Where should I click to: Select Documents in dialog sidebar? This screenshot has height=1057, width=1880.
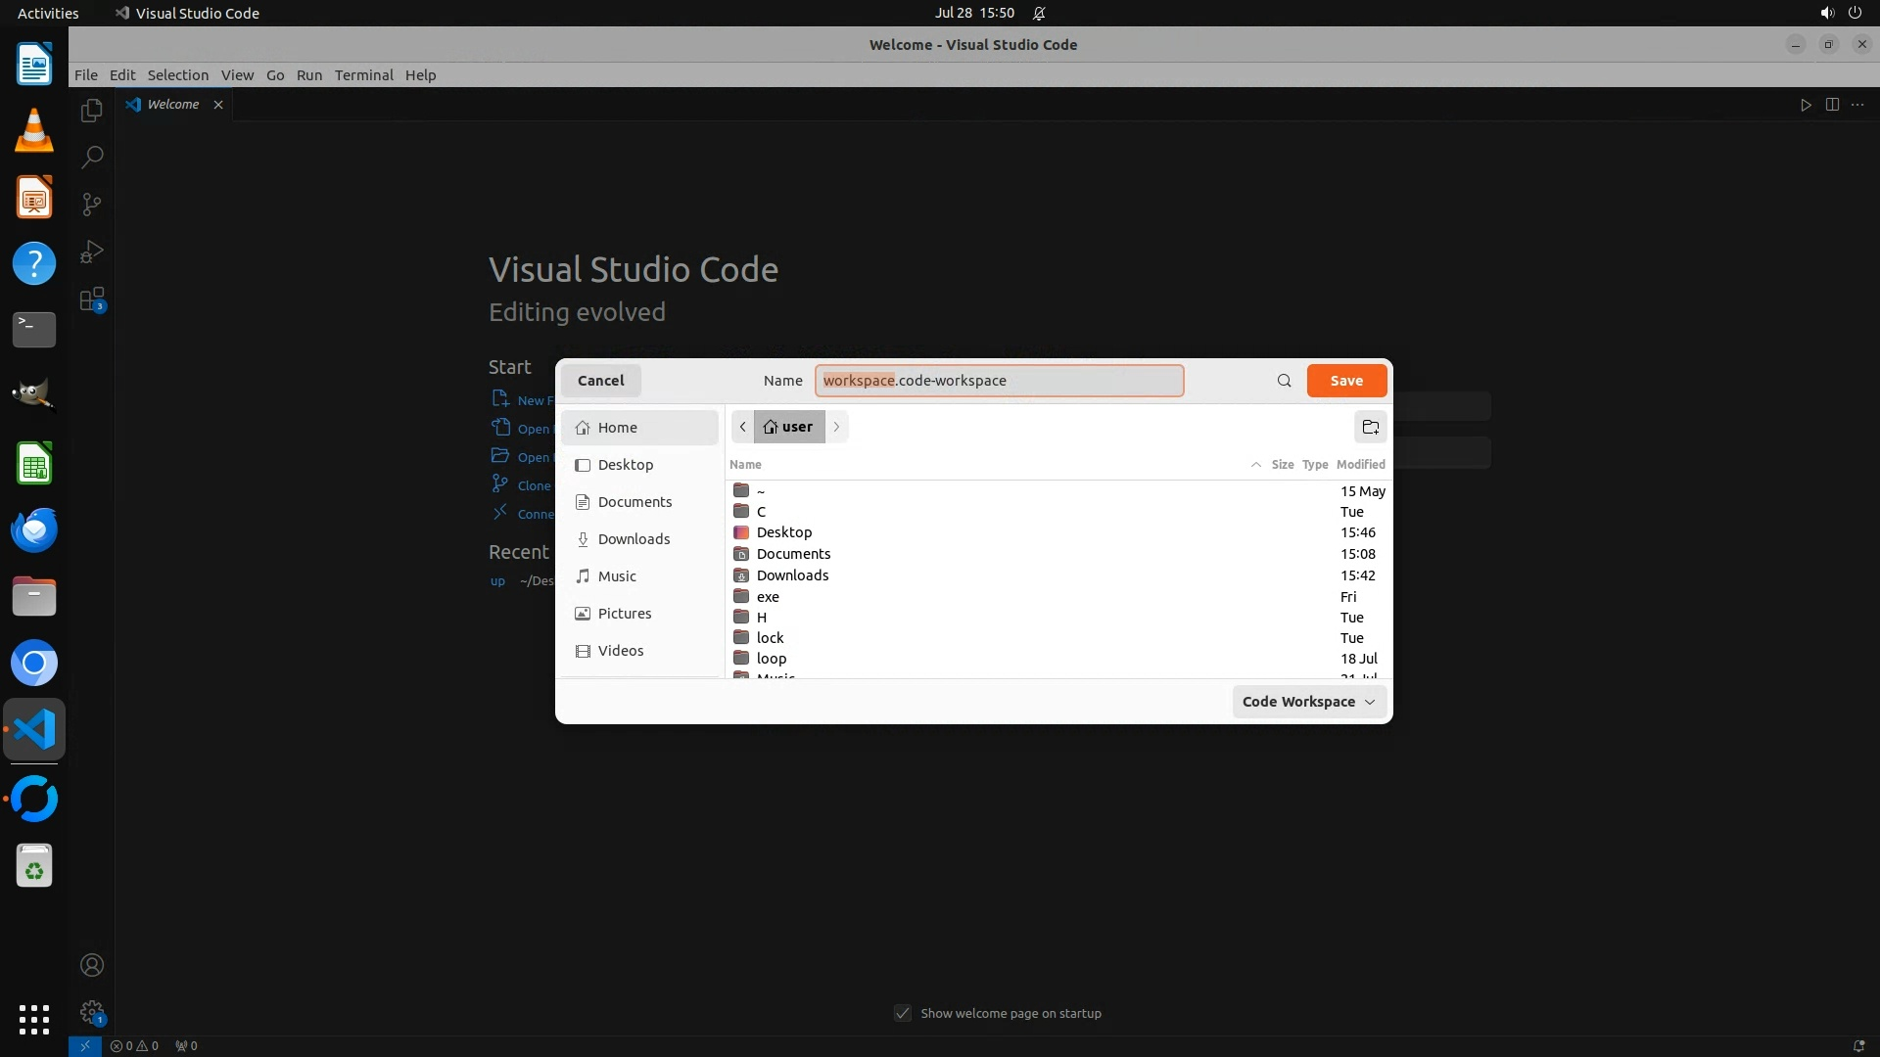point(634,502)
